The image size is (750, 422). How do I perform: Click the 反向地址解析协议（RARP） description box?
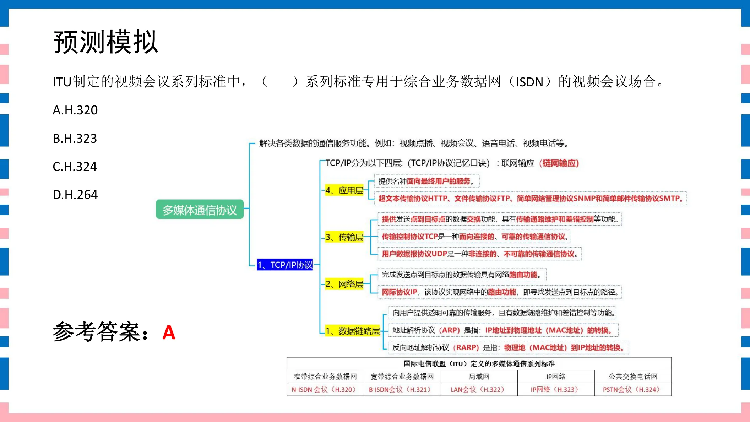(x=509, y=347)
